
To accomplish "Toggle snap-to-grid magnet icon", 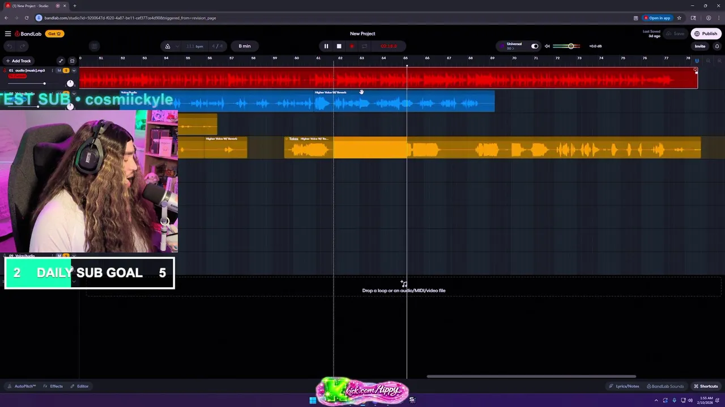I will click(697, 60).
